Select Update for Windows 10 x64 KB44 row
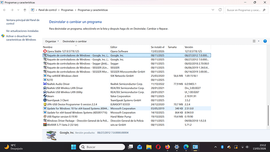Viewport: 270px width, 152px height. click(x=126, y=109)
